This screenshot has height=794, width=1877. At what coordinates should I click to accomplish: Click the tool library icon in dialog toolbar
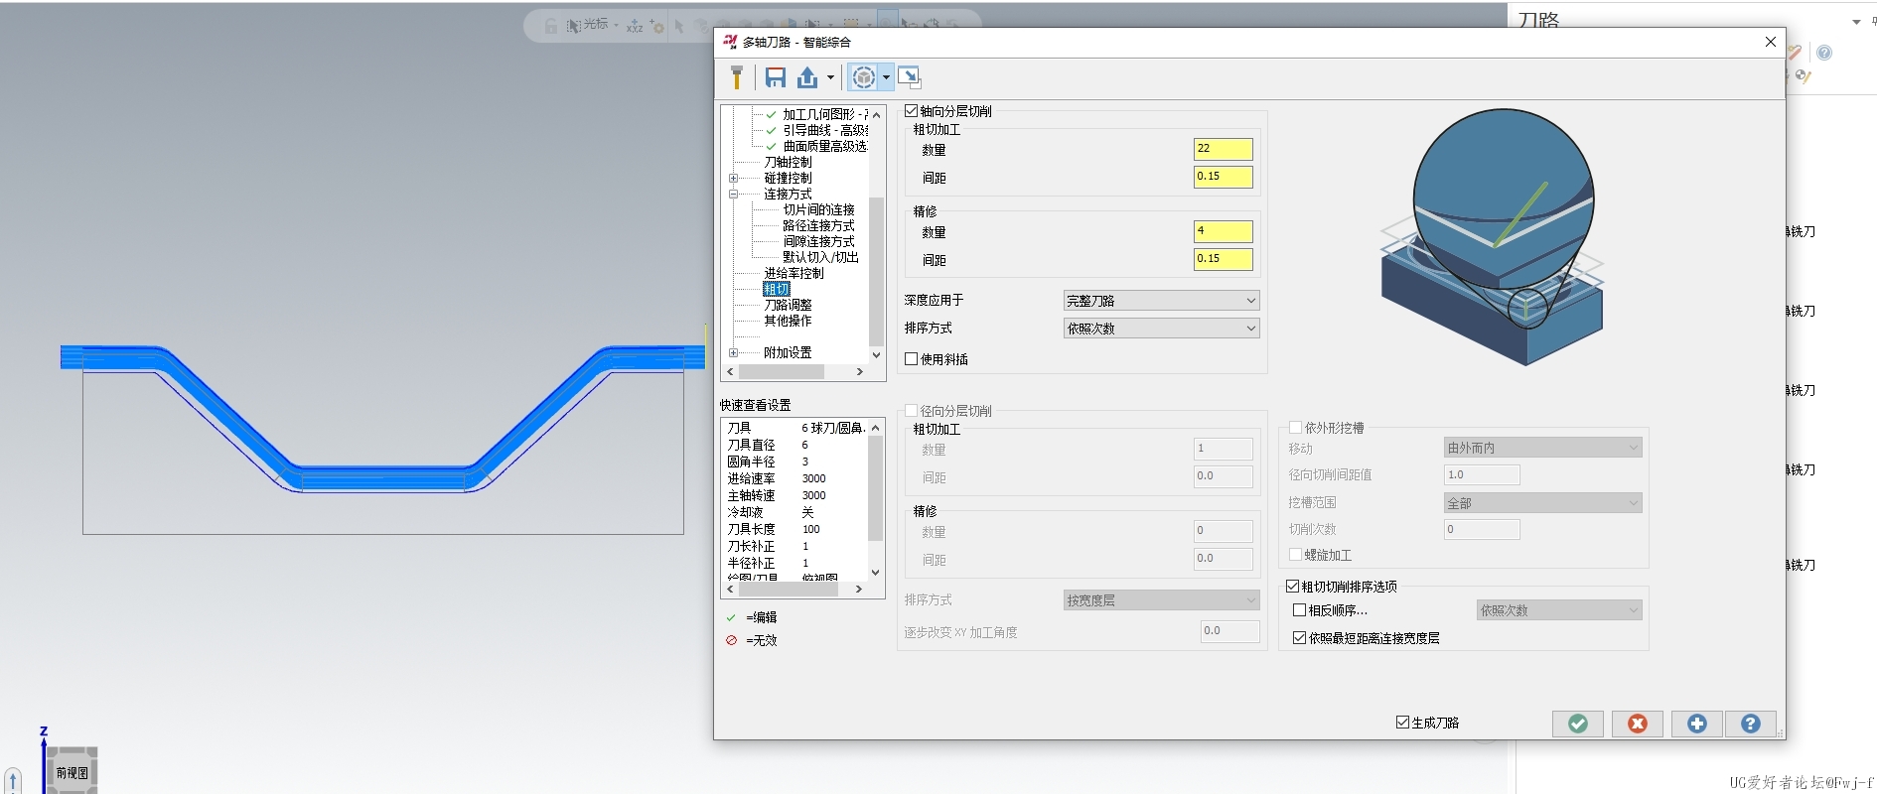click(736, 77)
